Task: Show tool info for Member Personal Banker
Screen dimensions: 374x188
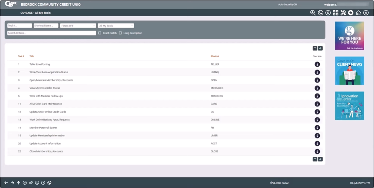Action: 317,128
